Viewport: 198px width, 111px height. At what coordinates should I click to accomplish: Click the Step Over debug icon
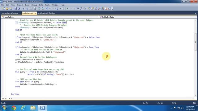pos(81,9)
